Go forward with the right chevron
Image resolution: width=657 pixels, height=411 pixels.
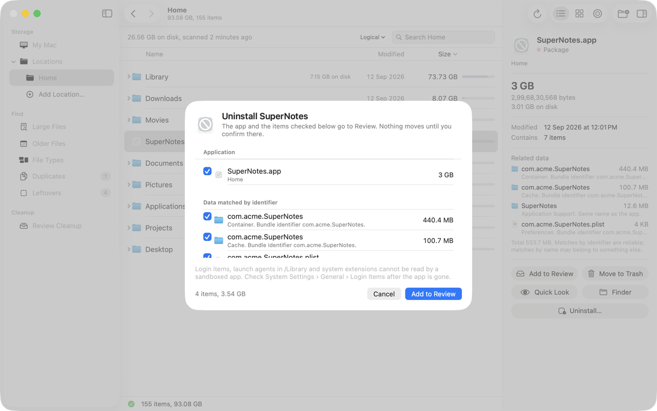pyautogui.click(x=151, y=14)
